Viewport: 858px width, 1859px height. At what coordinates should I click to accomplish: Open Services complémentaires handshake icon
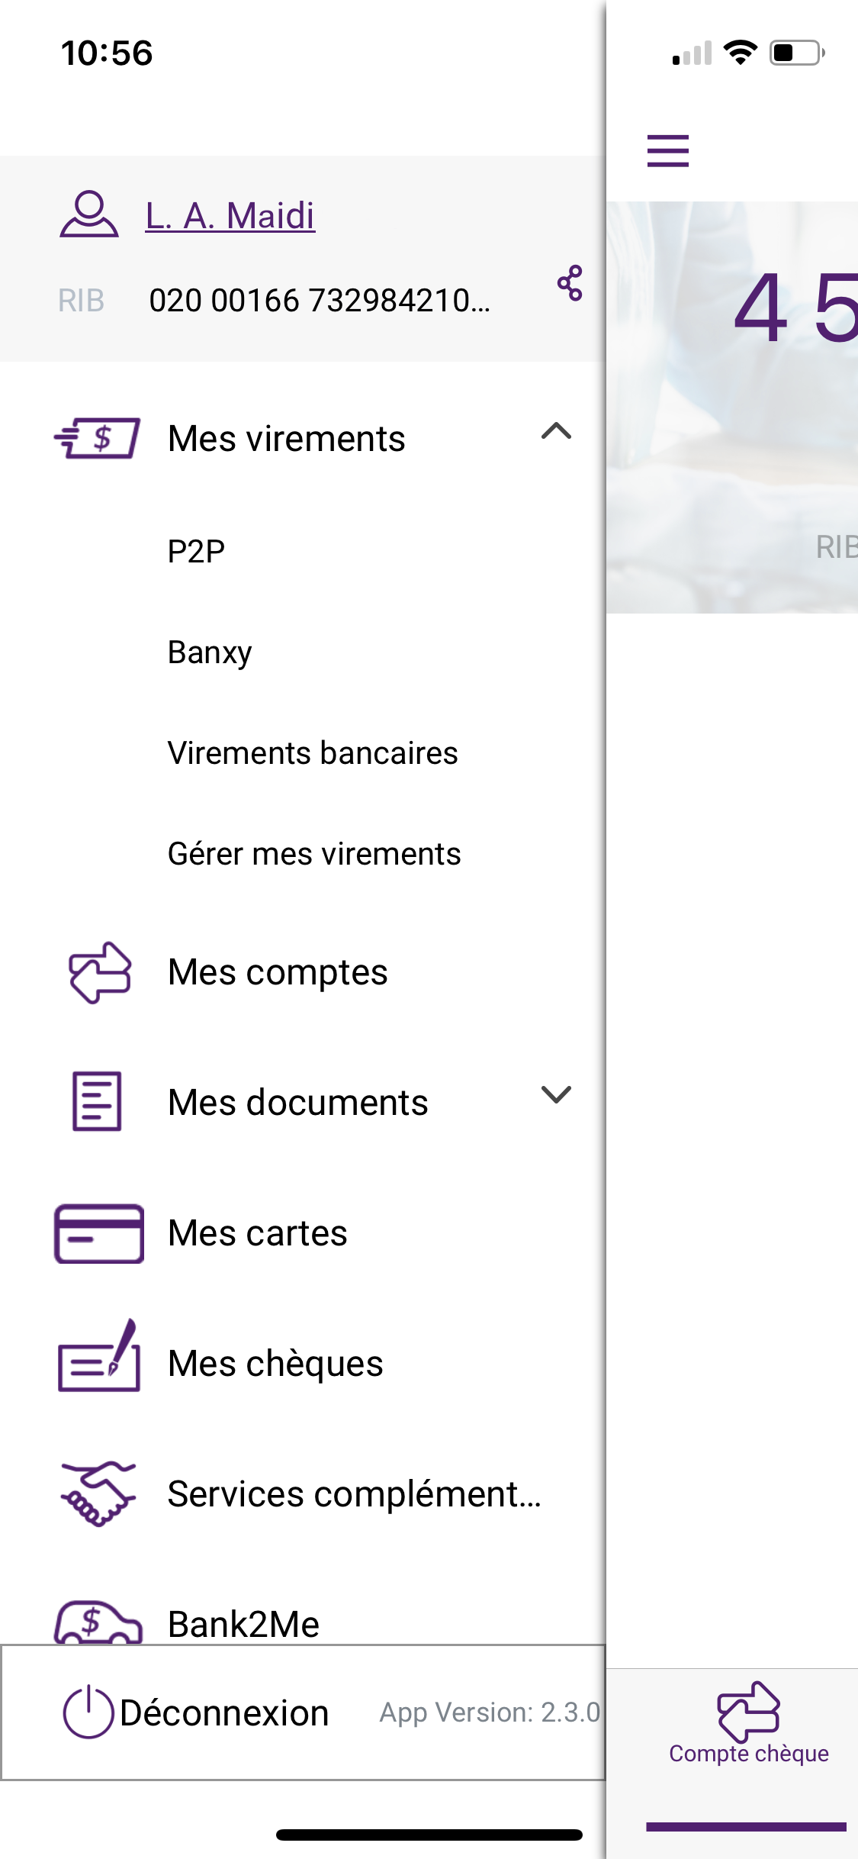[x=98, y=1493]
